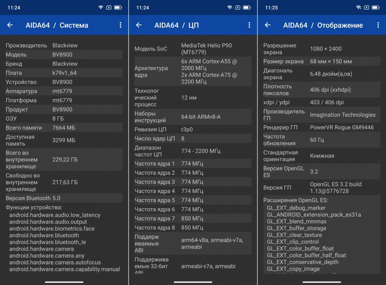Screen dimensions: 386x285
Task: Open overflow menu on Система screen
Action: pyautogui.click(x=120, y=25)
